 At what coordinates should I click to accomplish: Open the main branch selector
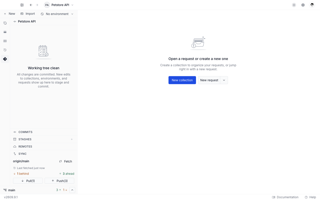click(x=9, y=190)
